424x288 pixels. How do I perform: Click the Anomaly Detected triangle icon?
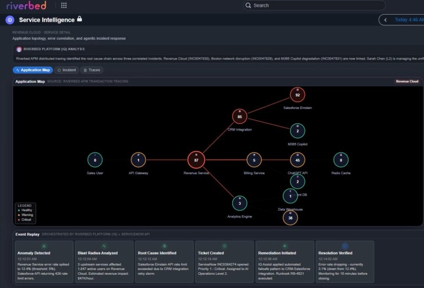coord(44,246)
